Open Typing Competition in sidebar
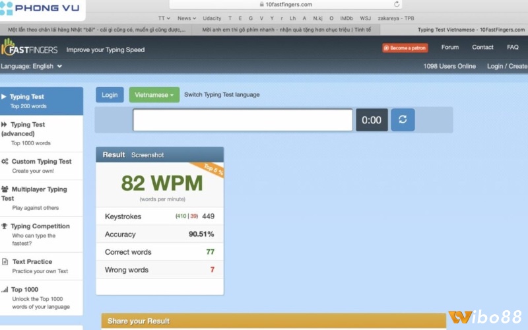Screen dimensions: 528x330 tap(41, 235)
